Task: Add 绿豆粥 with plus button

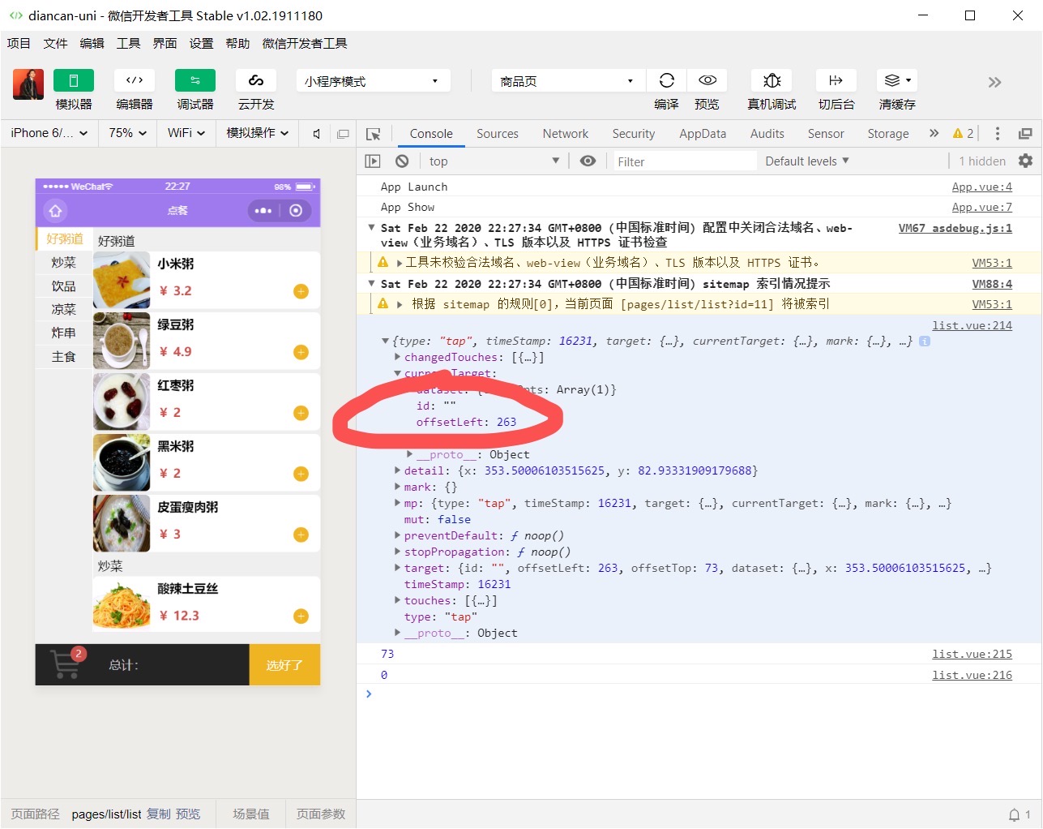Action: tap(301, 352)
